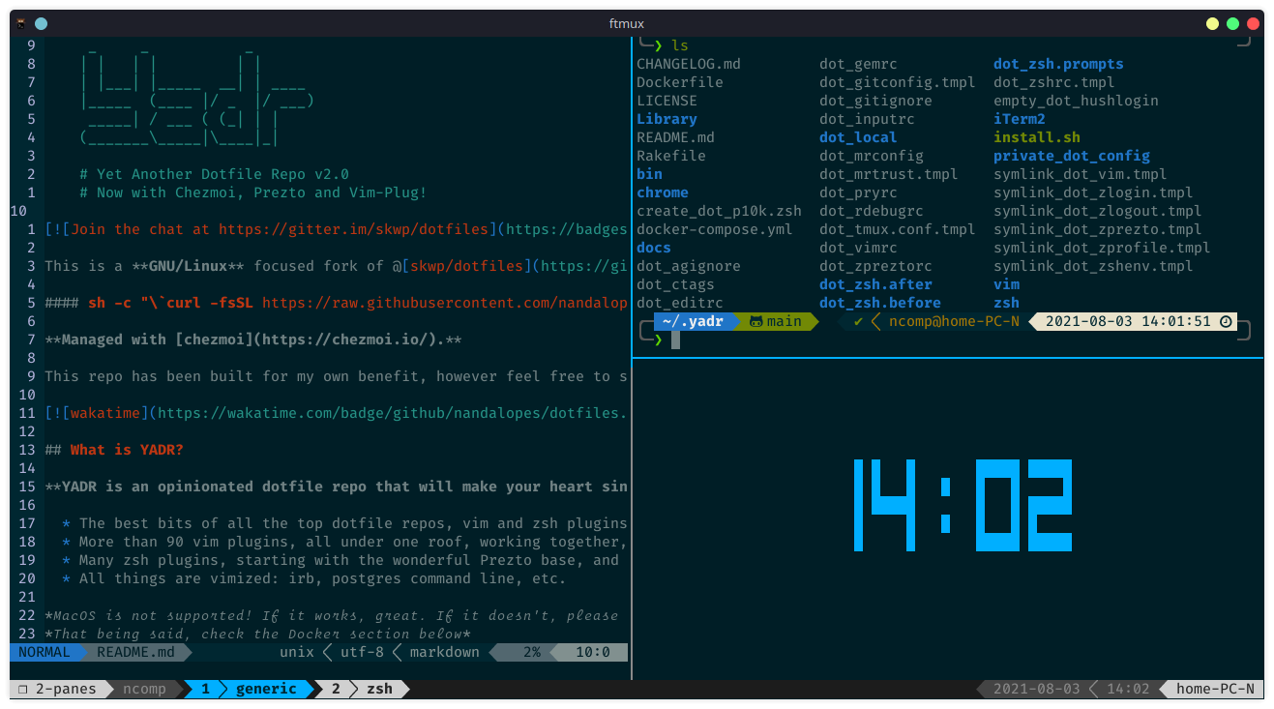Screen dimensions: 1274x709
Task: Click dot_inputrc file name
Action: click(867, 119)
